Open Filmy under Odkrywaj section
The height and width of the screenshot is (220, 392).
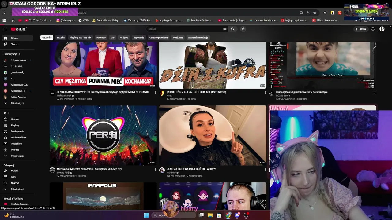(x=17, y=177)
